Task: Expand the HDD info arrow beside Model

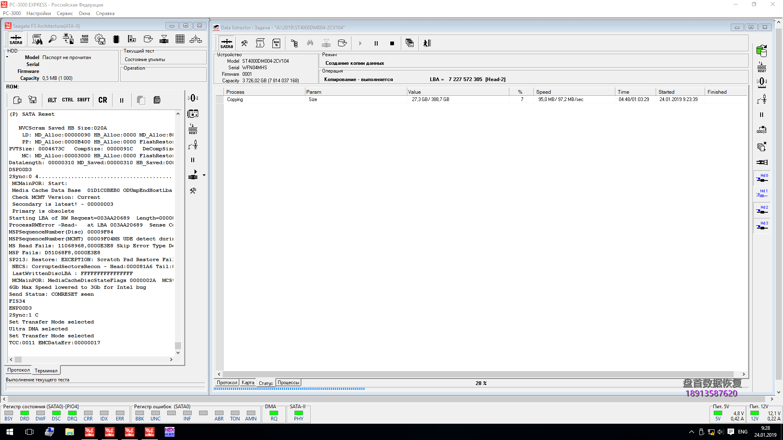Action: 7,57
